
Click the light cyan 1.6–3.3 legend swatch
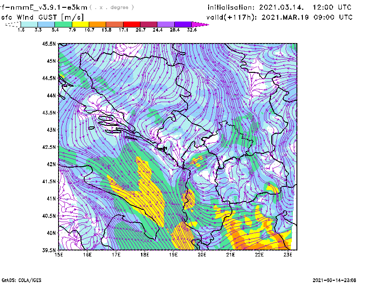point(29,24)
